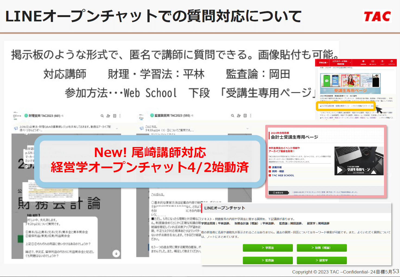This screenshot has height=277, width=400.
Task: Open ヘルプ with the question mark icon
Action: tap(382, 61)
